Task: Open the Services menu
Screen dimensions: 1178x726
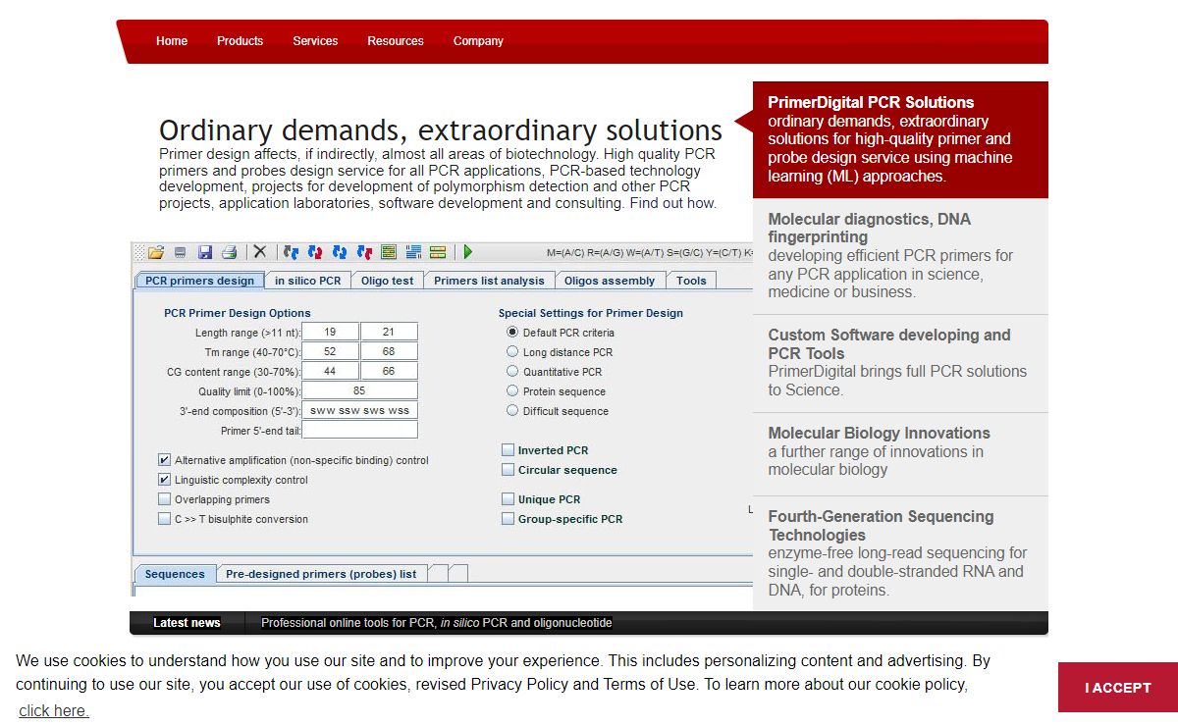Action: [x=315, y=41]
